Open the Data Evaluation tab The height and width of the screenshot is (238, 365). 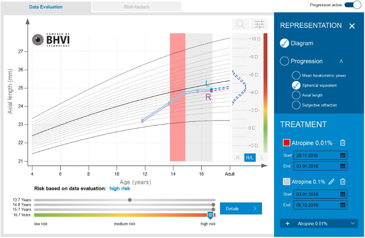pyautogui.click(x=46, y=7)
